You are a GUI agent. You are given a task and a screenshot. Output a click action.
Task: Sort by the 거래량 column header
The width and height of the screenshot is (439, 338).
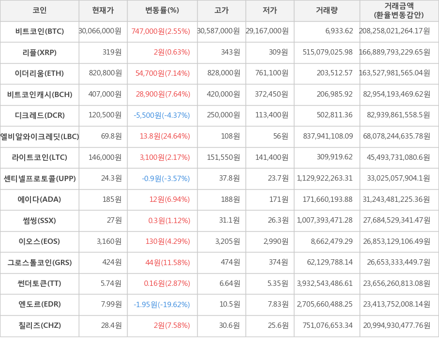(327, 11)
